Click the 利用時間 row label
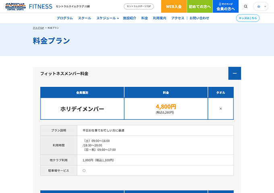Screen dimensions: 274x193 59,145
